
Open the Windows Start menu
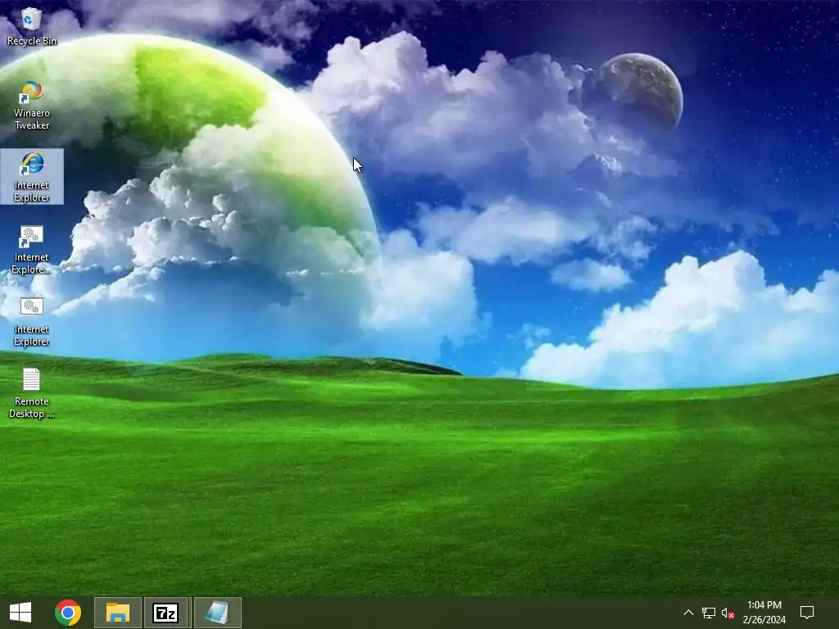20,613
